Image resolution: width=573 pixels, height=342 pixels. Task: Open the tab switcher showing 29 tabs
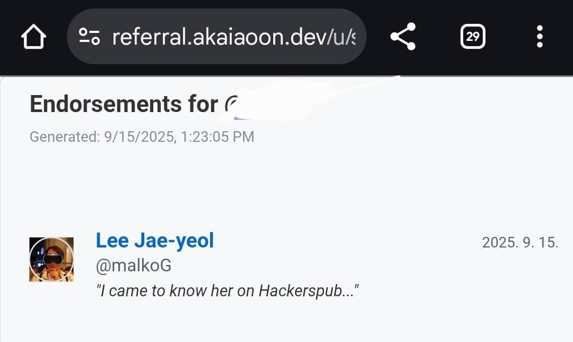pos(473,36)
